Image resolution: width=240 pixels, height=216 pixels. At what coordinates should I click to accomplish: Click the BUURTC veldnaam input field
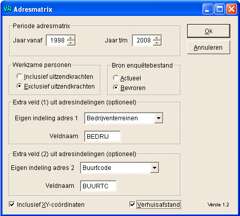coord(98,186)
